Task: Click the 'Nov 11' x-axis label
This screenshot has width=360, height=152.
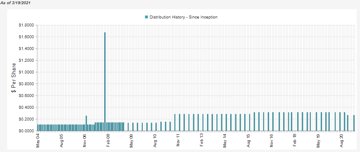Action: pos(179,140)
